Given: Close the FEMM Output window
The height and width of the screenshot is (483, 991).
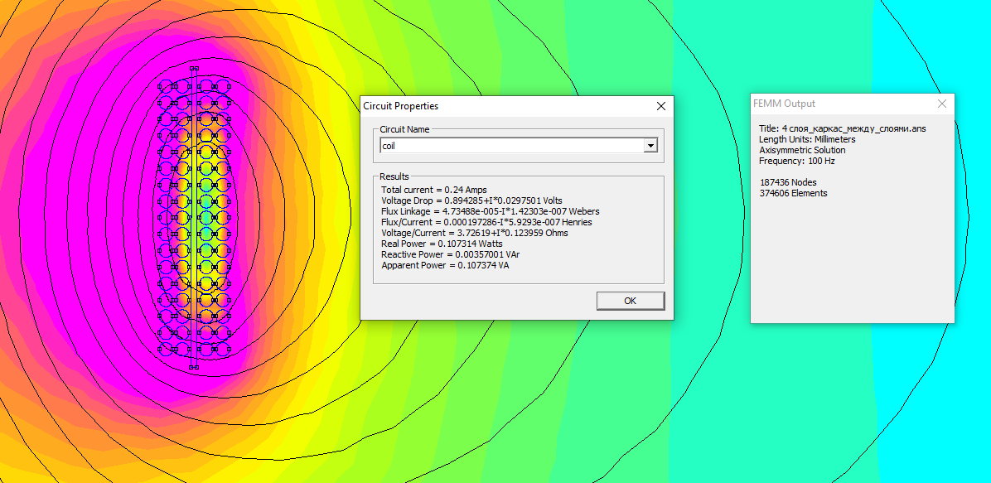Looking at the screenshot, I should click(x=942, y=104).
